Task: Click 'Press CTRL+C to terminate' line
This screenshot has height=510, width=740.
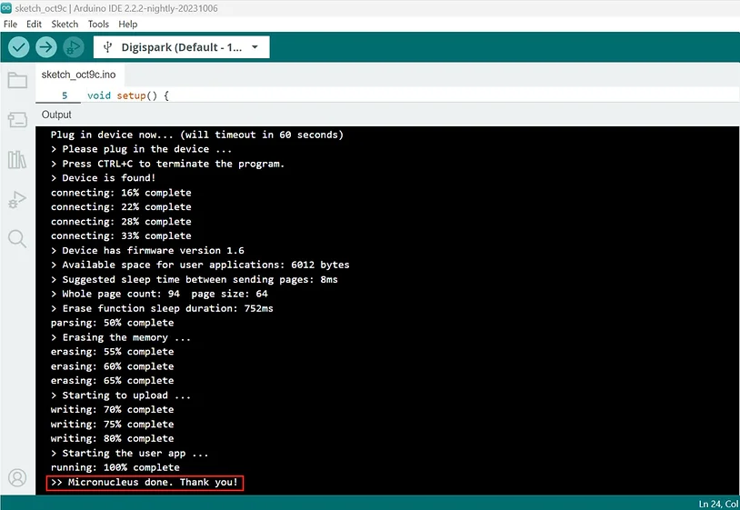Action: 167,164
